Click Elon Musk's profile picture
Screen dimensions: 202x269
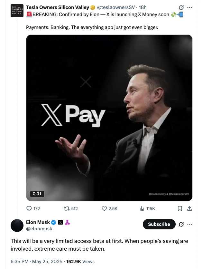(17, 226)
